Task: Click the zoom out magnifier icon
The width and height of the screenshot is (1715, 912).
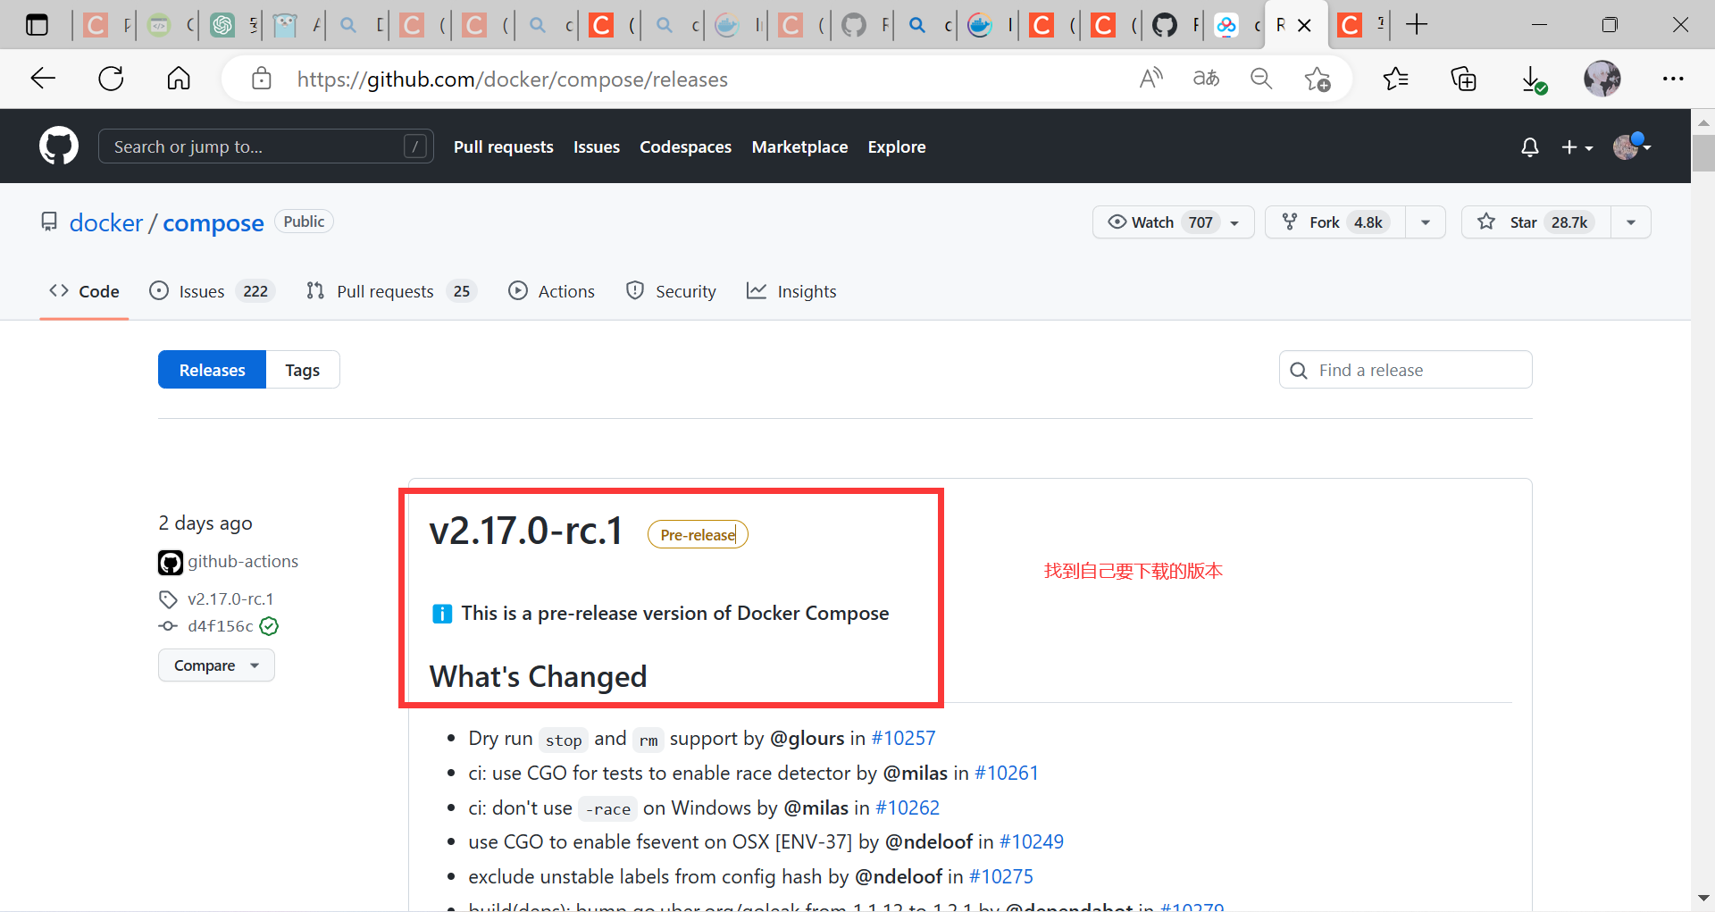Action: pos(1261,79)
